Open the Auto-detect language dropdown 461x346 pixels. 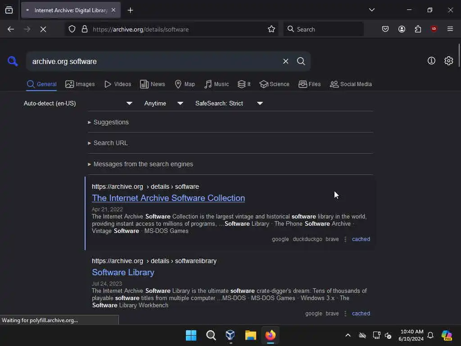[x=78, y=103]
